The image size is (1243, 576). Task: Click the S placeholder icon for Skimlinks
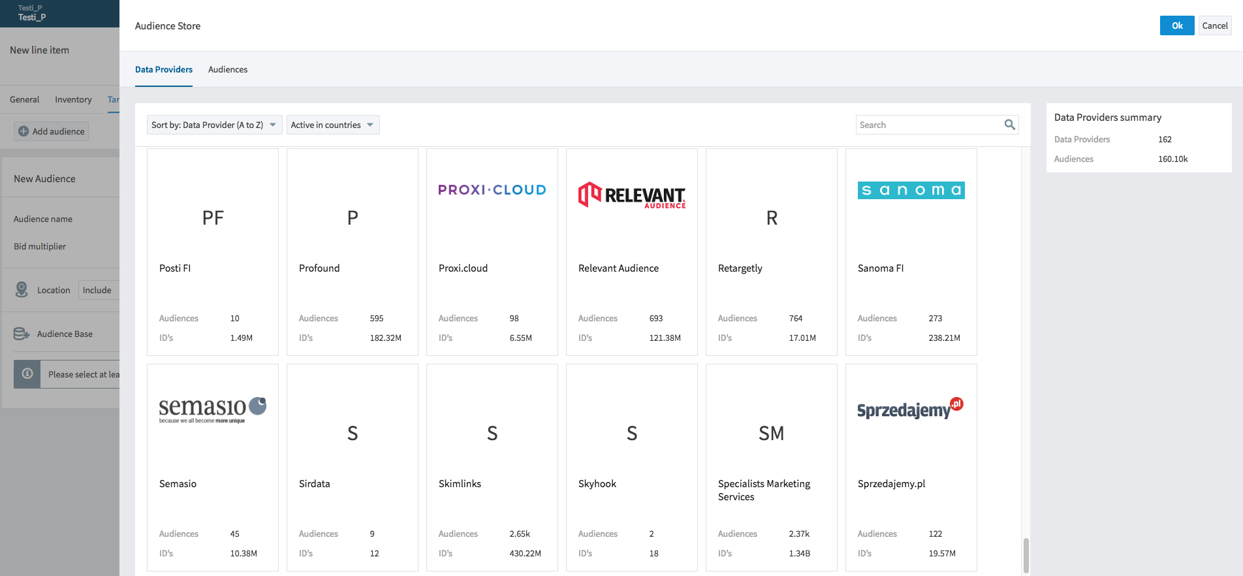click(492, 434)
